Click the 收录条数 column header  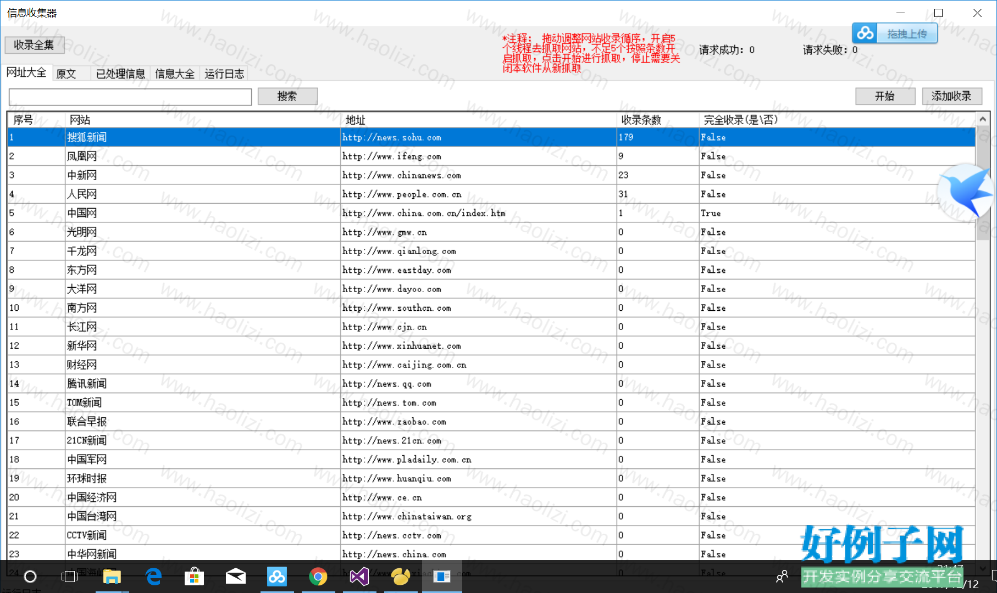[x=658, y=120]
